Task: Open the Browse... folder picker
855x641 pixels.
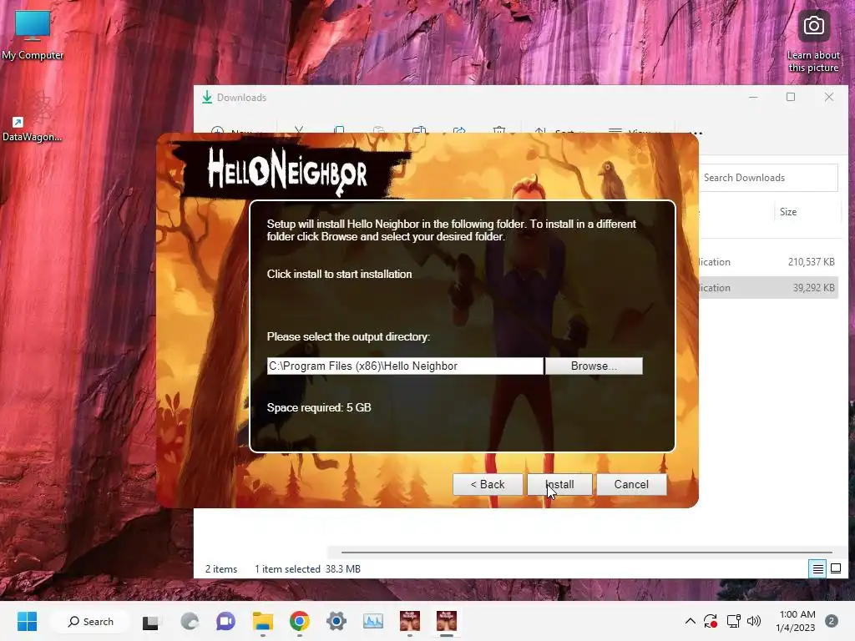Action: point(594,366)
